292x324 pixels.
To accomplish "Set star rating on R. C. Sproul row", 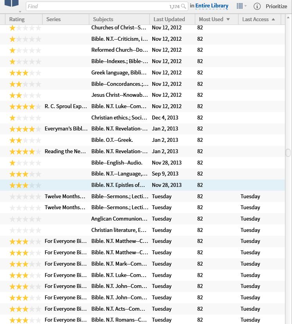I will [x=25, y=107].
